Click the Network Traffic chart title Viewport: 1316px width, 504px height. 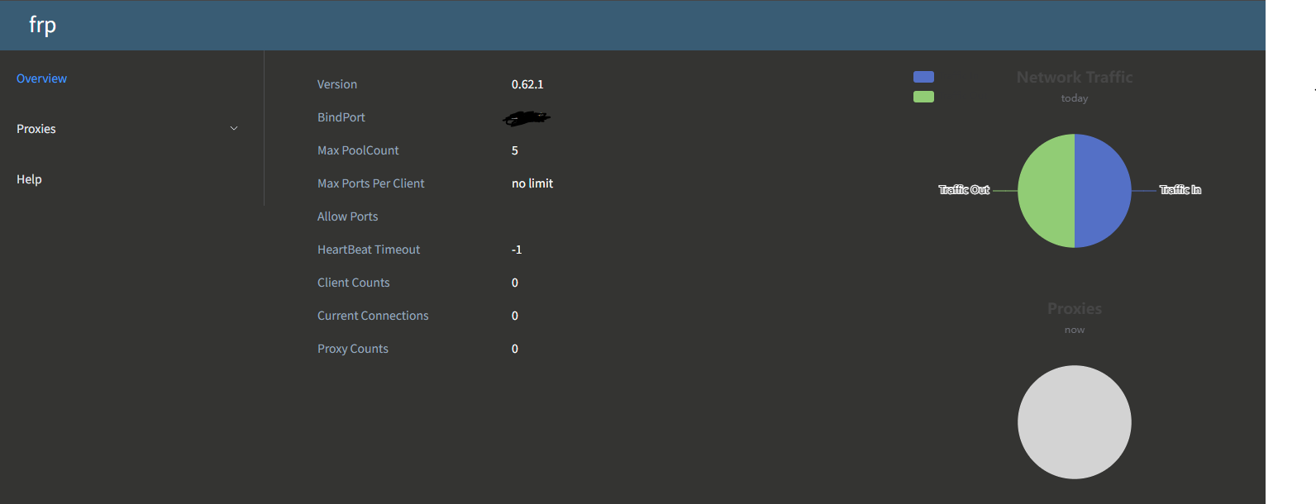[x=1074, y=77]
